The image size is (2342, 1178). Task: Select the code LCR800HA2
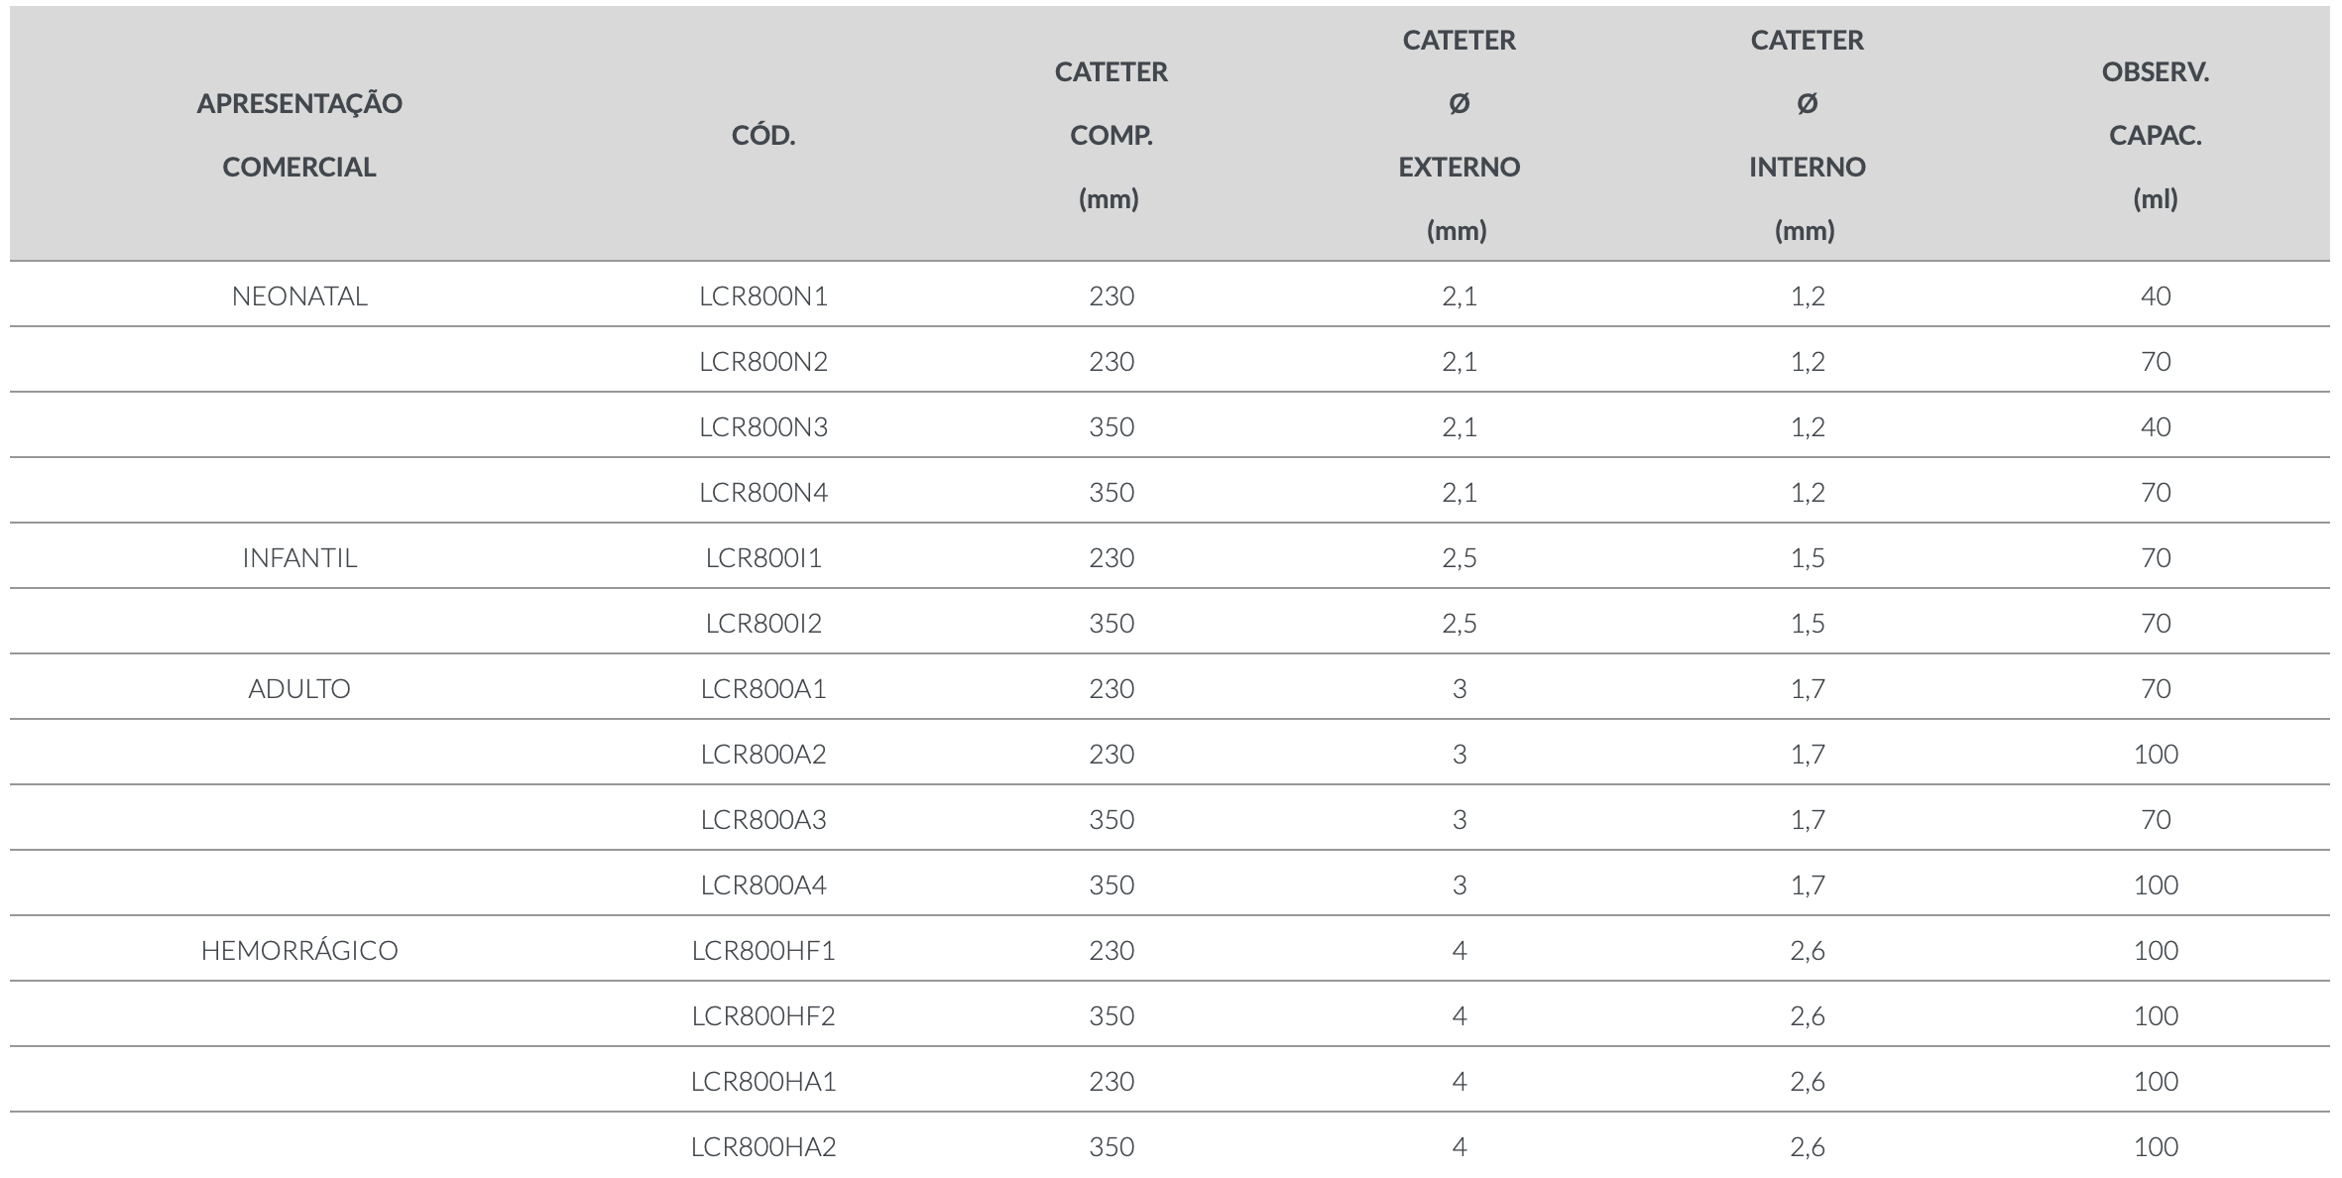(x=763, y=1146)
